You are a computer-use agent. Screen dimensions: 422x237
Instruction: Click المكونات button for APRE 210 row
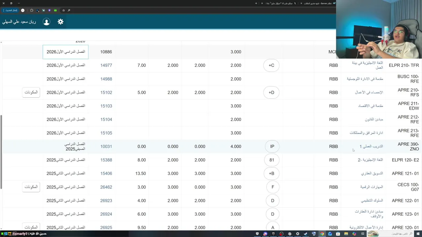click(x=31, y=92)
